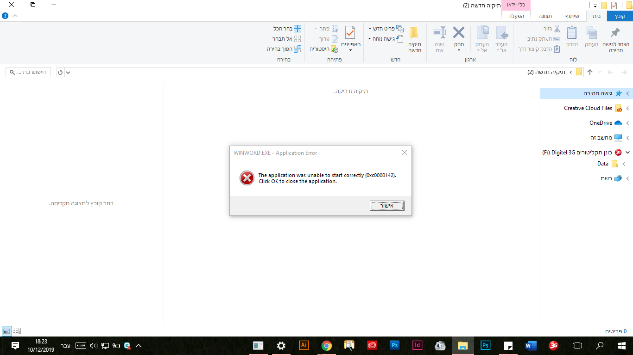The height and width of the screenshot is (355, 633).
Task: Open the Windows Start menu
Action: coord(622,345)
